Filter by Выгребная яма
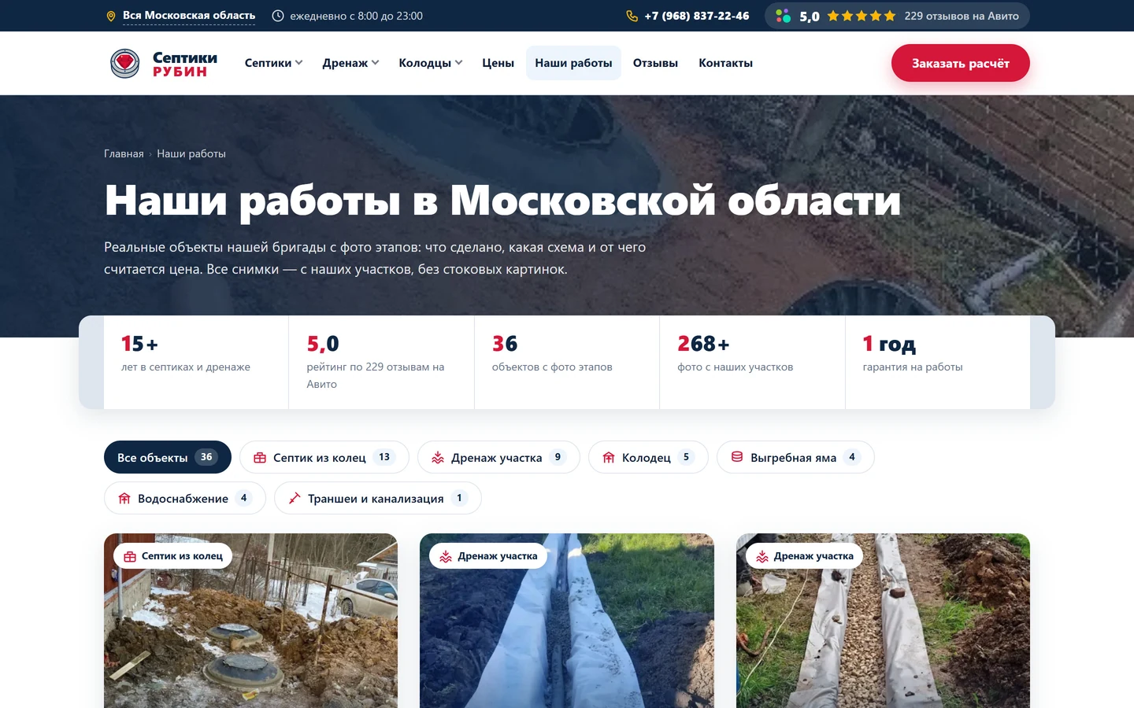The width and height of the screenshot is (1134, 708). (x=795, y=457)
